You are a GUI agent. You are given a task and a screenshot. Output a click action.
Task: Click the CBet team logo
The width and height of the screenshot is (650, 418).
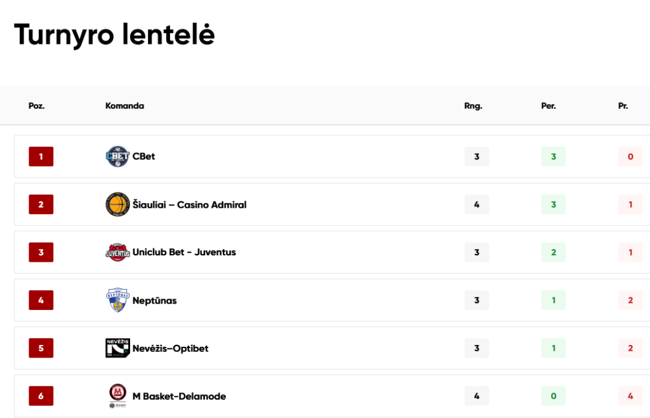coord(117,157)
